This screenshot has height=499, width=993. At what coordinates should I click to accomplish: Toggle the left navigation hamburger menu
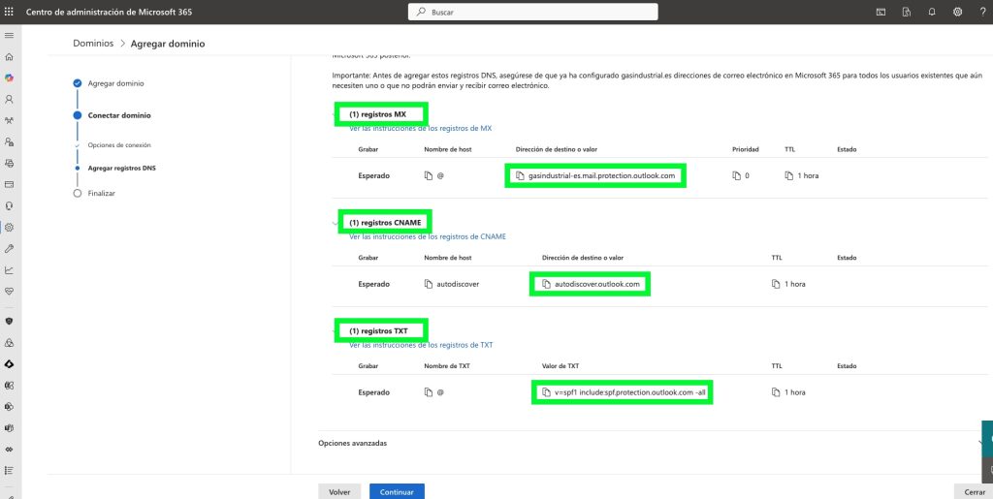(x=10, y=35)
